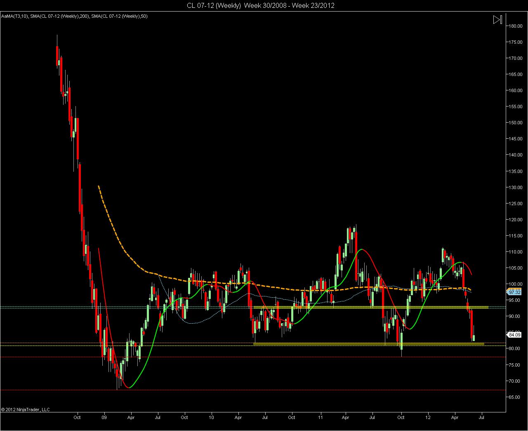Click the 10 year label on time axis

tap(212, 417)
